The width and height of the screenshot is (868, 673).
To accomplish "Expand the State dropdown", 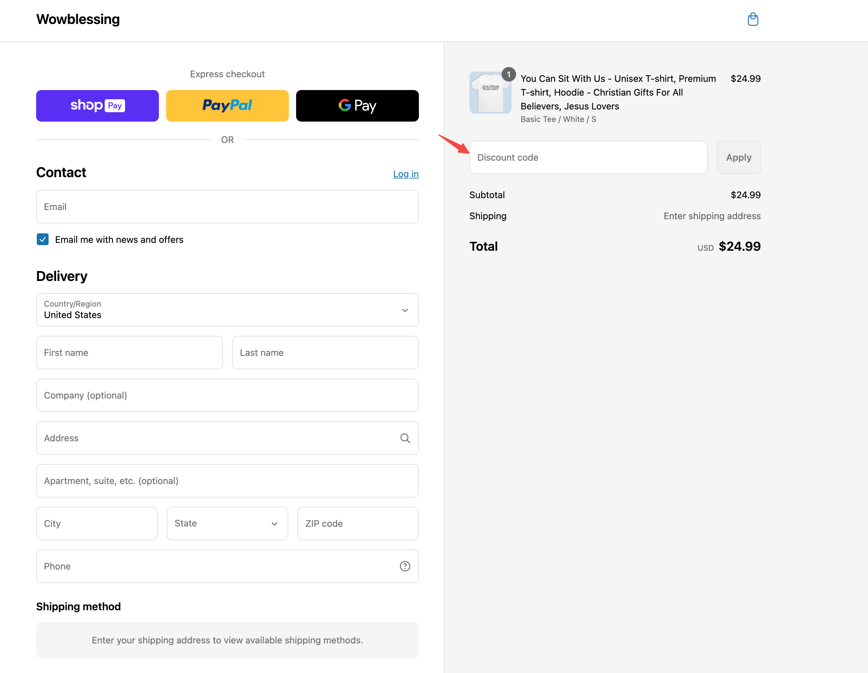I will click(227, 523).
